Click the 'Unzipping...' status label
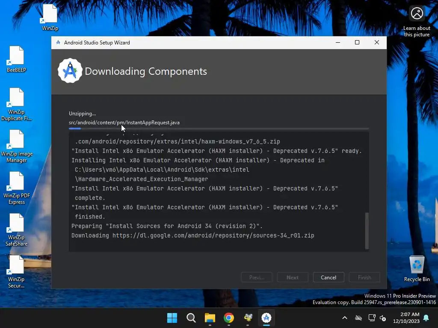Viewport: 438px width, 328px height. (x=82, y=114)
